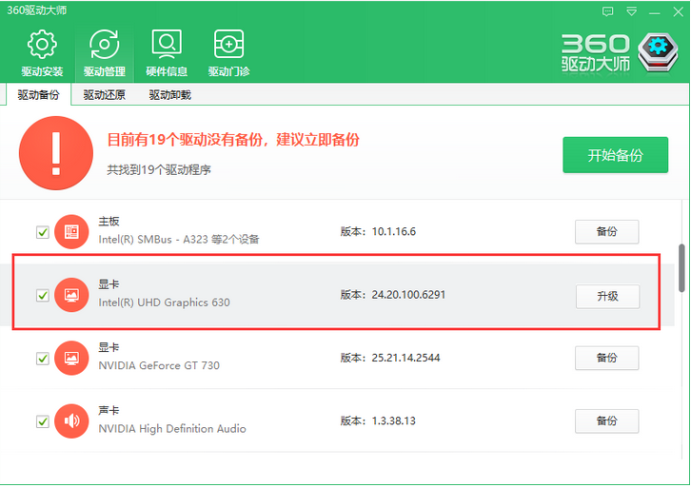Screen dimensions: 691x488
Task: Click the driver list vertical scrollbar
Action: point(681,268)
